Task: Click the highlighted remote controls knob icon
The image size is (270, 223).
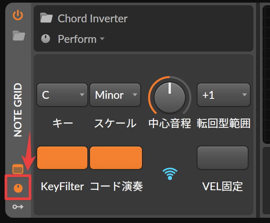Action: (18, 188)
